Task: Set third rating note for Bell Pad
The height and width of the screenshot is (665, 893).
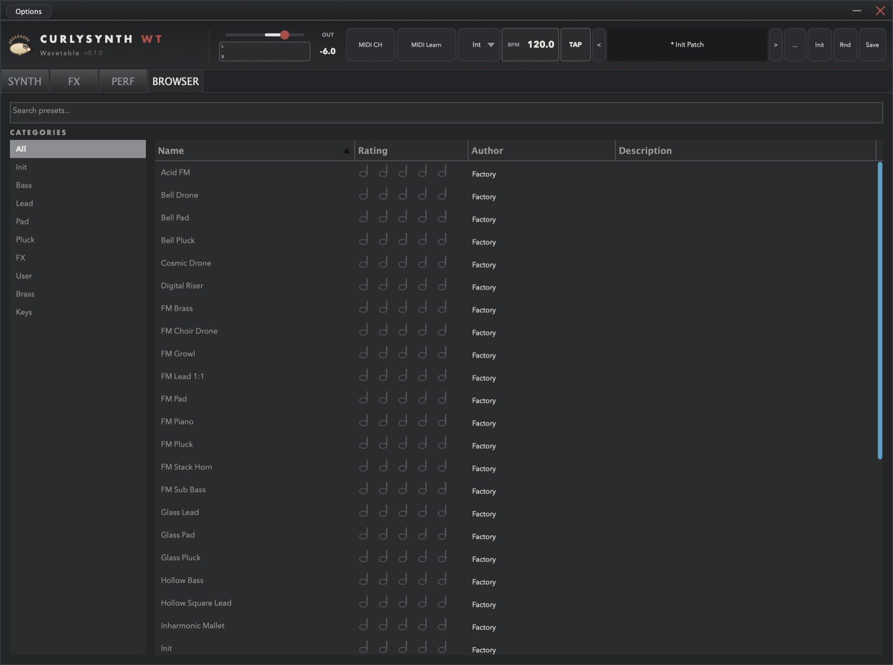Action: coord(402,217)
